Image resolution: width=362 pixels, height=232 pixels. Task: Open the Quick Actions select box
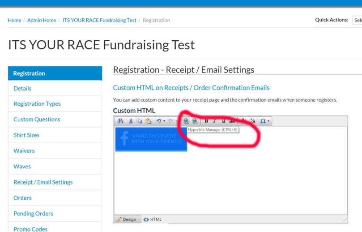pos(357,20)
